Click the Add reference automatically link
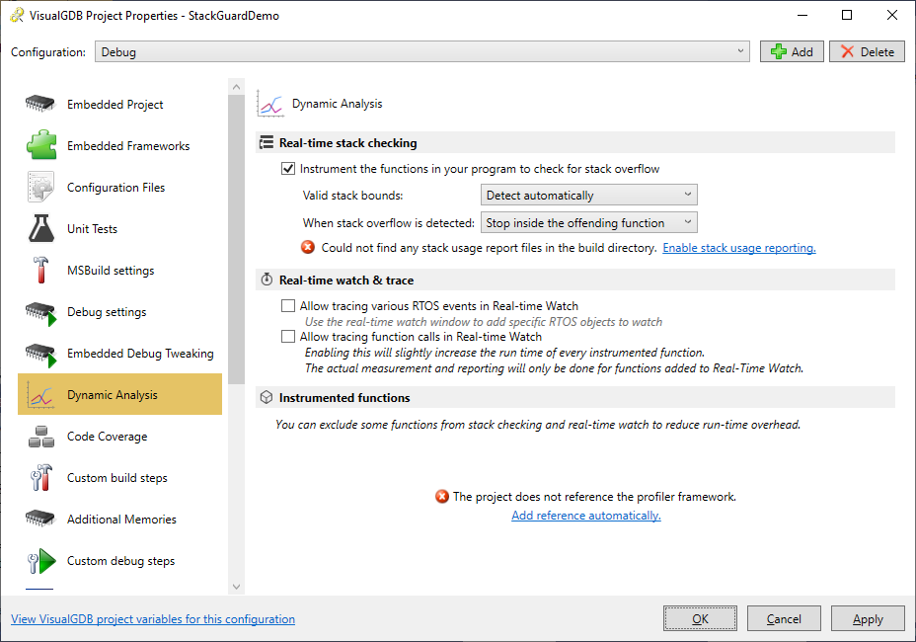916x642 pixels. pyautogui.click(x=586, y=516)
